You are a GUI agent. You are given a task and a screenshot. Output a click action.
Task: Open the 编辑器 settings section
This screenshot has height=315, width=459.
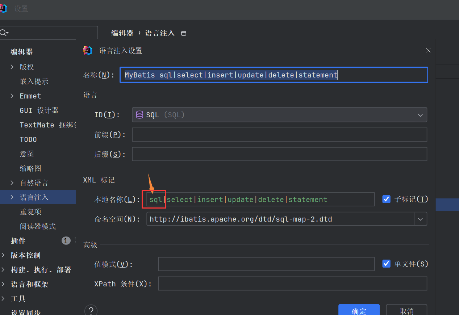22,52
